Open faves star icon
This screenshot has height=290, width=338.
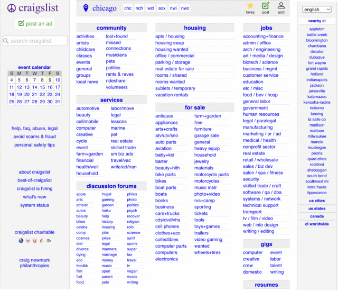click(x=250, y=6)
